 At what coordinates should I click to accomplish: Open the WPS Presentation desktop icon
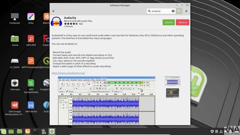31,63
